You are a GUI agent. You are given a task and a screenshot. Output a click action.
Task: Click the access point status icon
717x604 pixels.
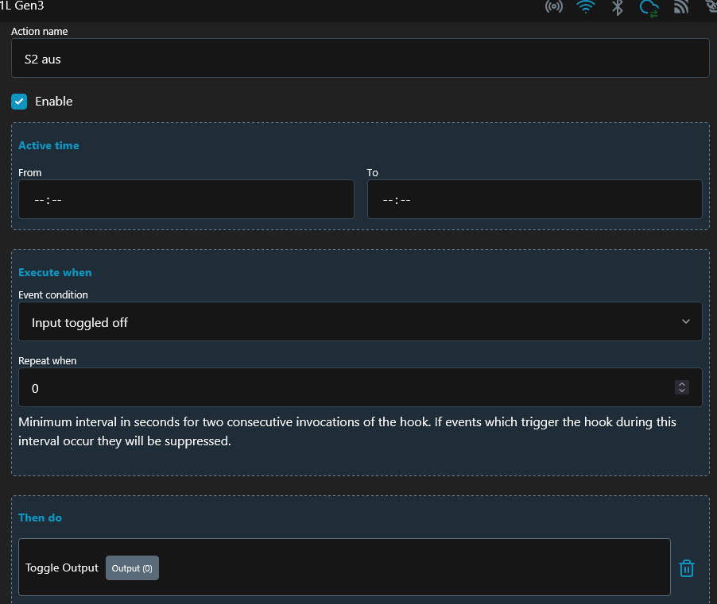pos(553,7)
